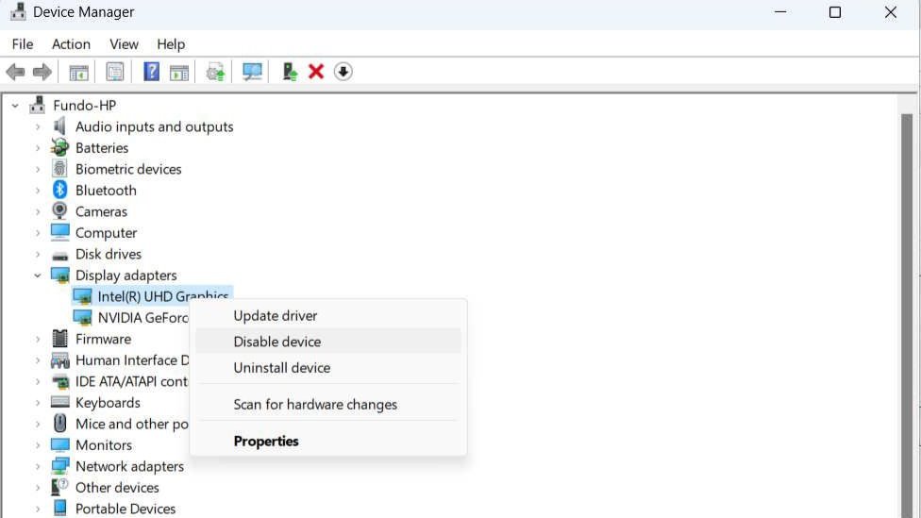Click the Help question mark toolbar icon

point(151,72)
